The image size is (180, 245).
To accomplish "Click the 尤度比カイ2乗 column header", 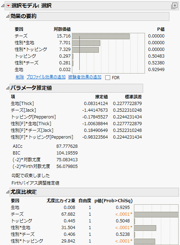I will 61,200.
